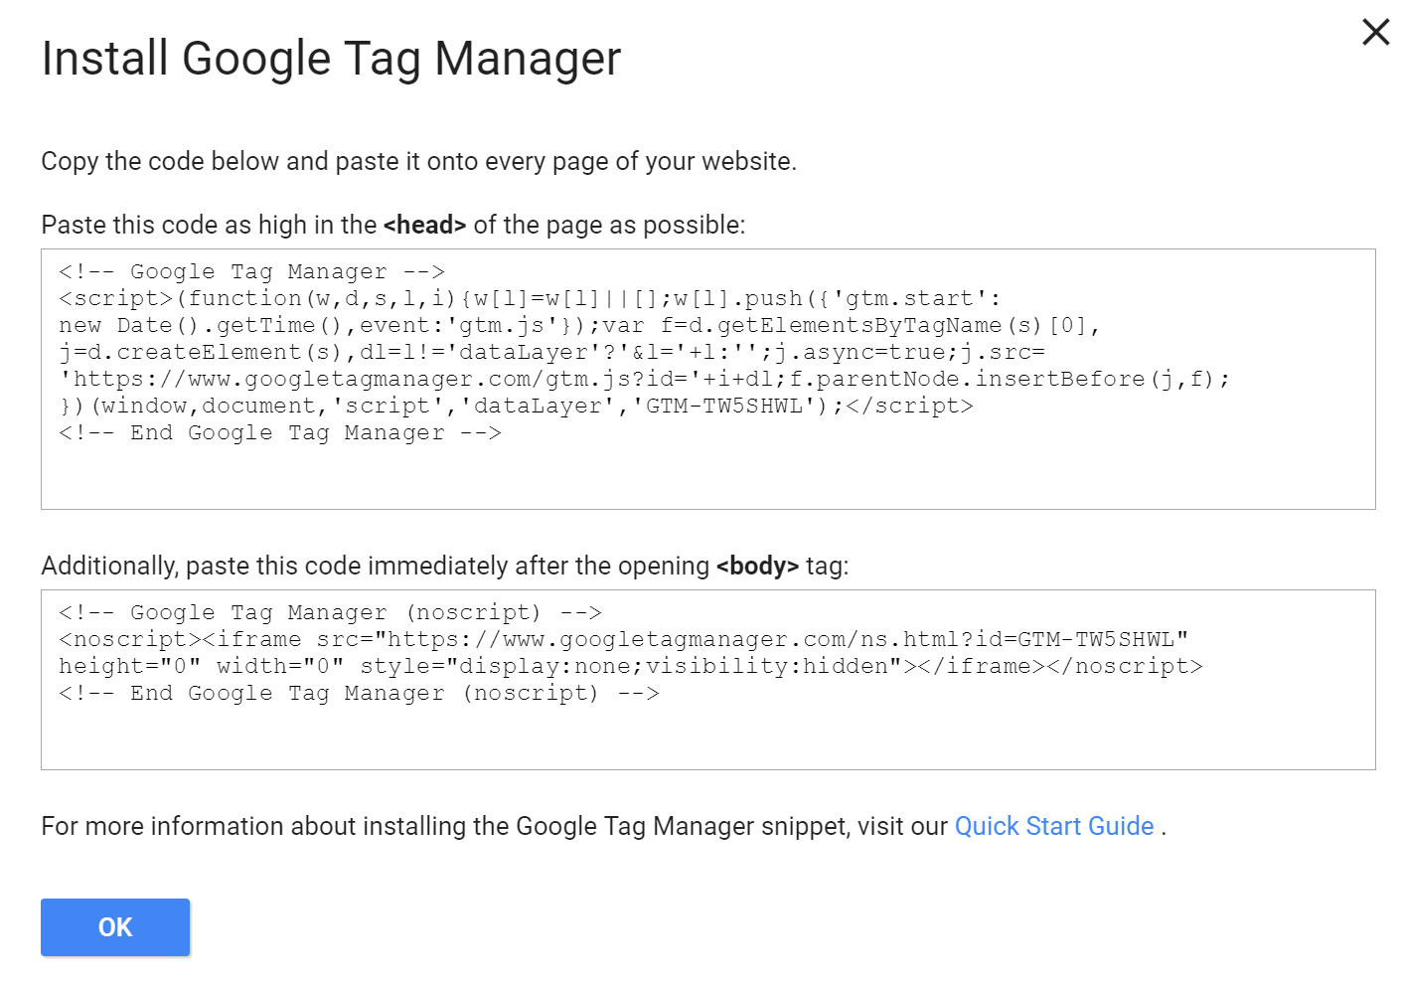Close the Install Google Tag Manager dialog

(x=1375, y=33)
